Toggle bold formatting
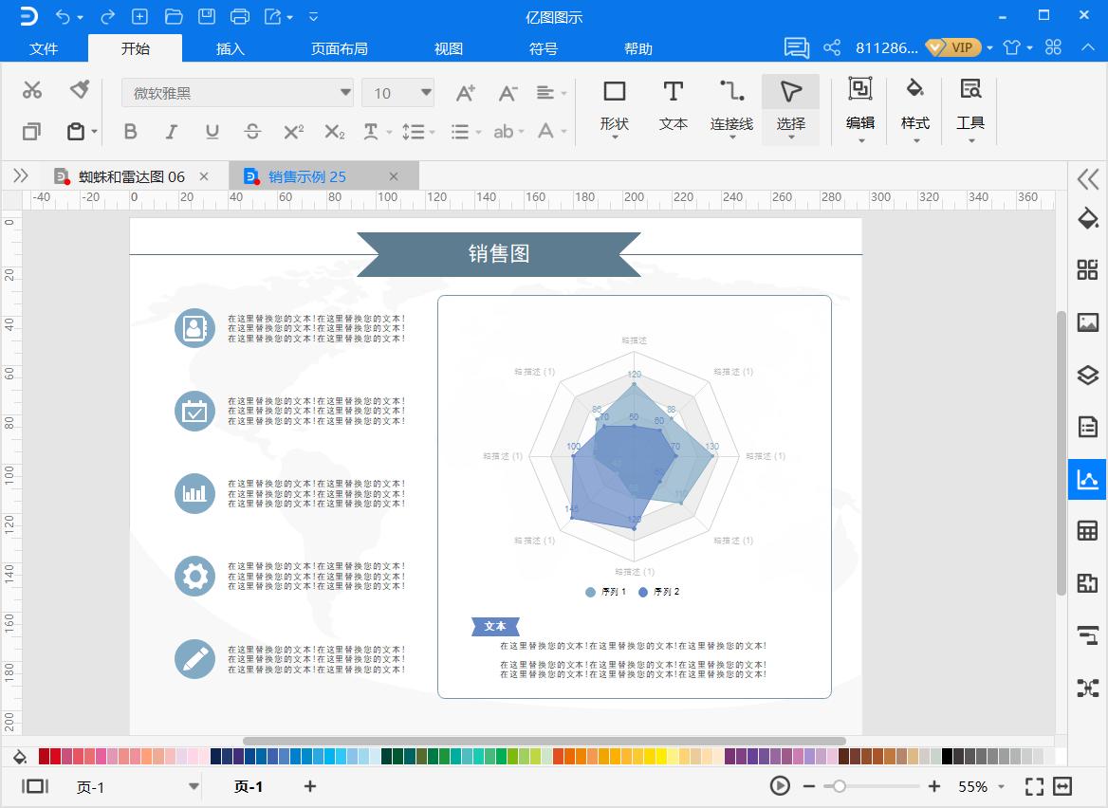 click(130, 132)
